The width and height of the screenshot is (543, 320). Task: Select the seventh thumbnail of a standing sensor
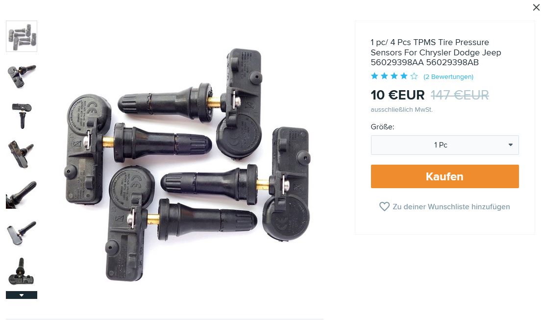coord(22,272)
